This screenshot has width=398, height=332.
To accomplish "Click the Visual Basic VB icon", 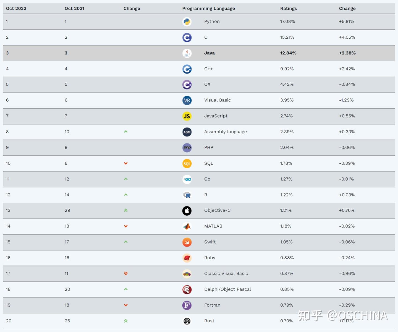I will click(187, 100).
